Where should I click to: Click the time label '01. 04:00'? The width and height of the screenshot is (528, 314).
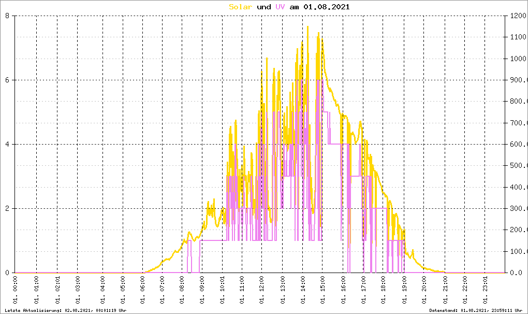coord(102,290)
